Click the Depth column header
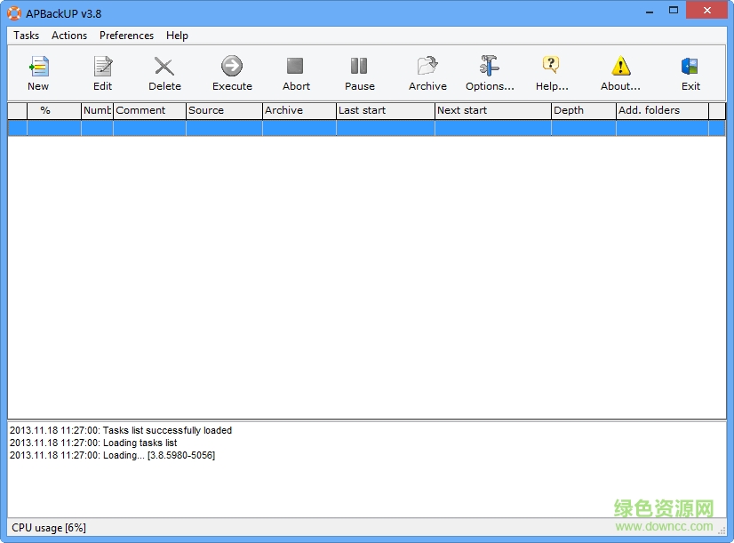Screen dimensions: 734x543 pyautogui.click(x=584, y=110)
